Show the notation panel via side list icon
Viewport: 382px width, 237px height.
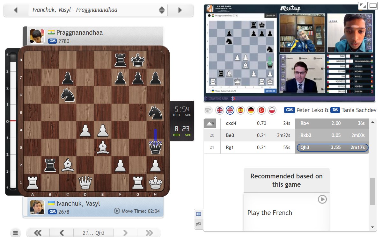pos(199,214)
